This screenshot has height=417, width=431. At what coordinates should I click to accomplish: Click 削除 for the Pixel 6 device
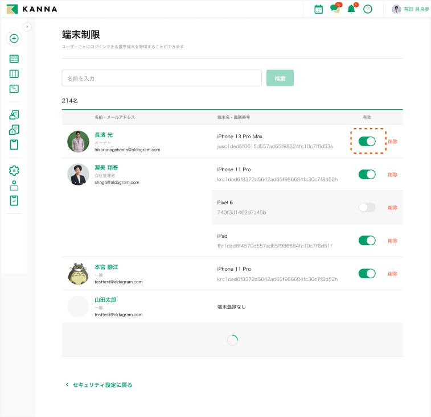[392, 208]
